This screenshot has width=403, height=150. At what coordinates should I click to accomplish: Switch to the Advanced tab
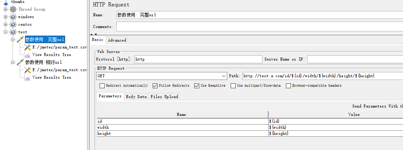point(117,40)
